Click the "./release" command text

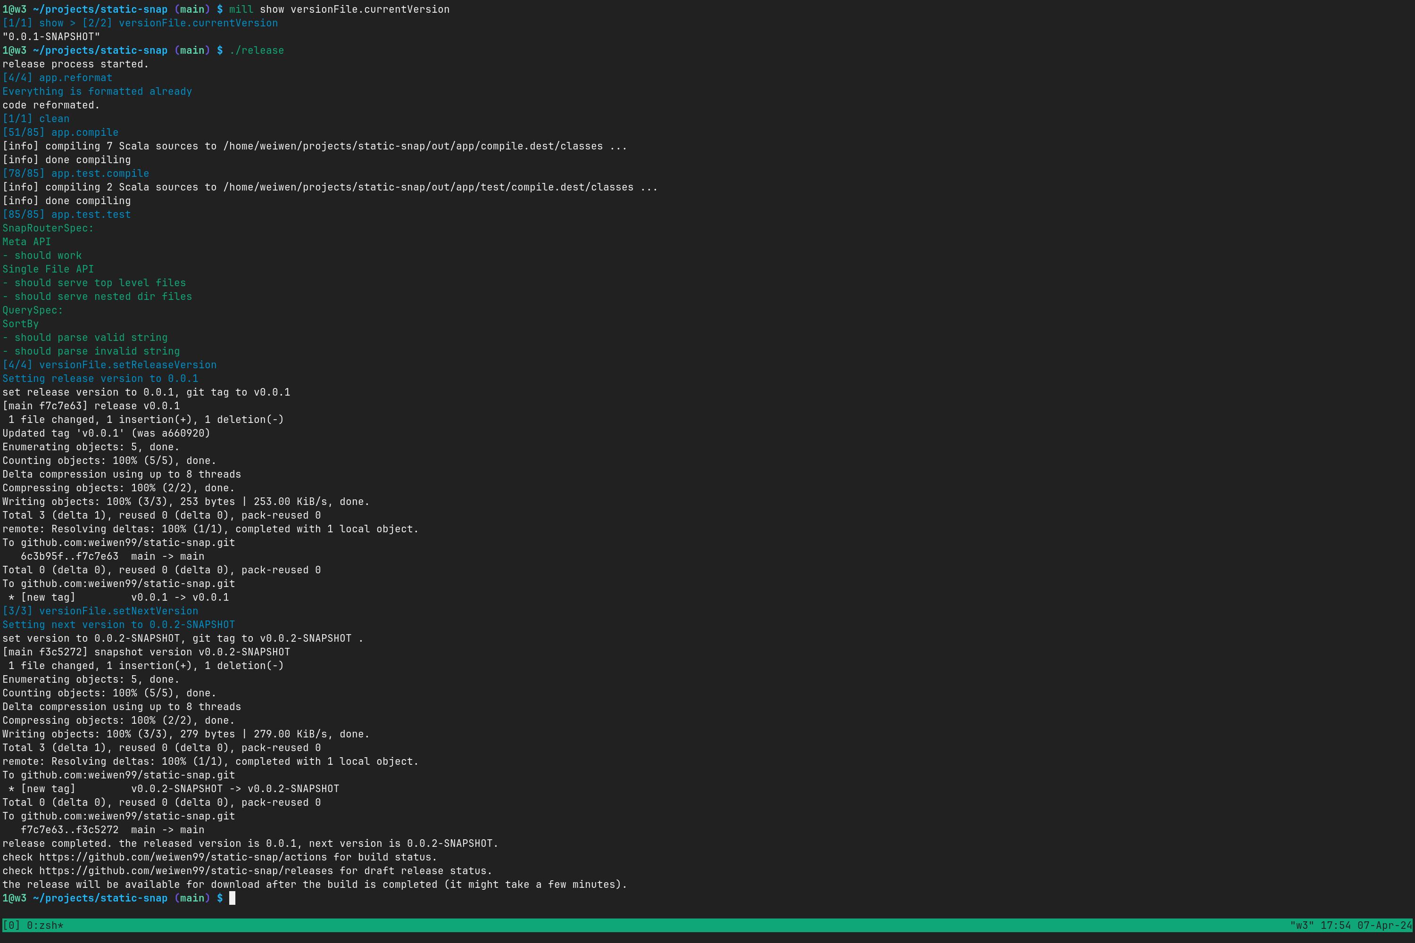256,50
